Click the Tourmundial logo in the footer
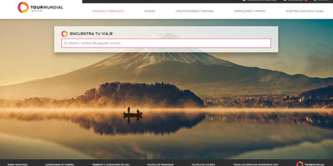The height and width of the screenshot is (166, 333). click(310, 164)
